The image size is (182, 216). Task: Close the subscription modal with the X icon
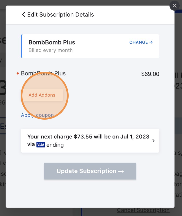point(174,6)
